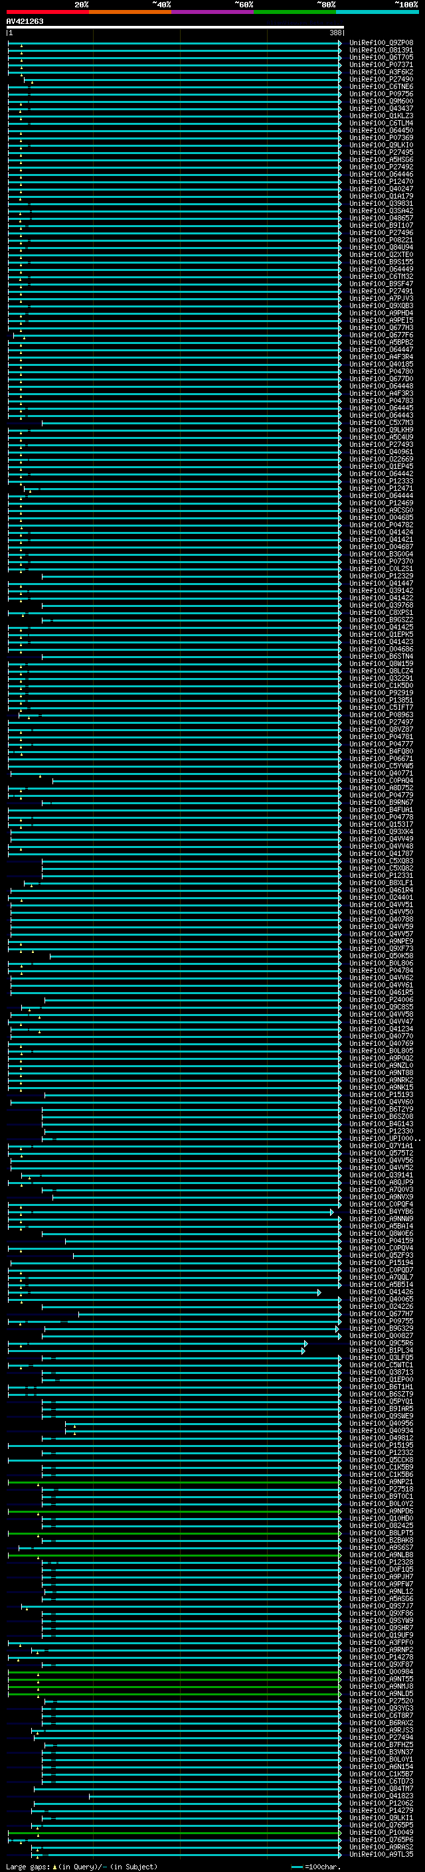Open hit UniRef100_P27490
The height and width of the screenshot is (1872, 425).
coord(381,79)
